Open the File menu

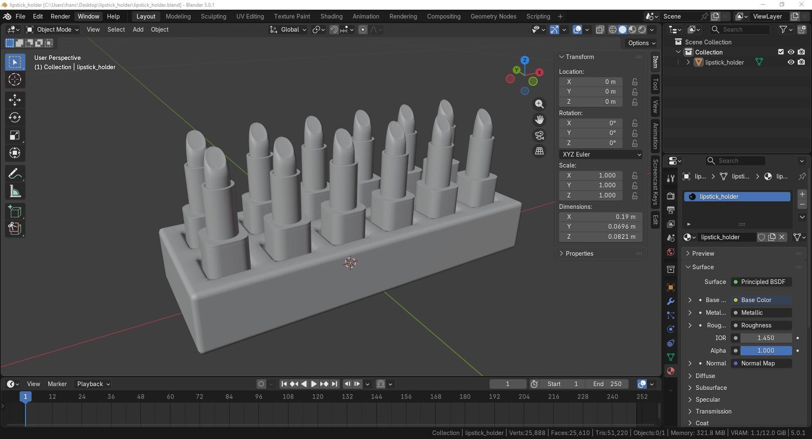click(20, 16)
